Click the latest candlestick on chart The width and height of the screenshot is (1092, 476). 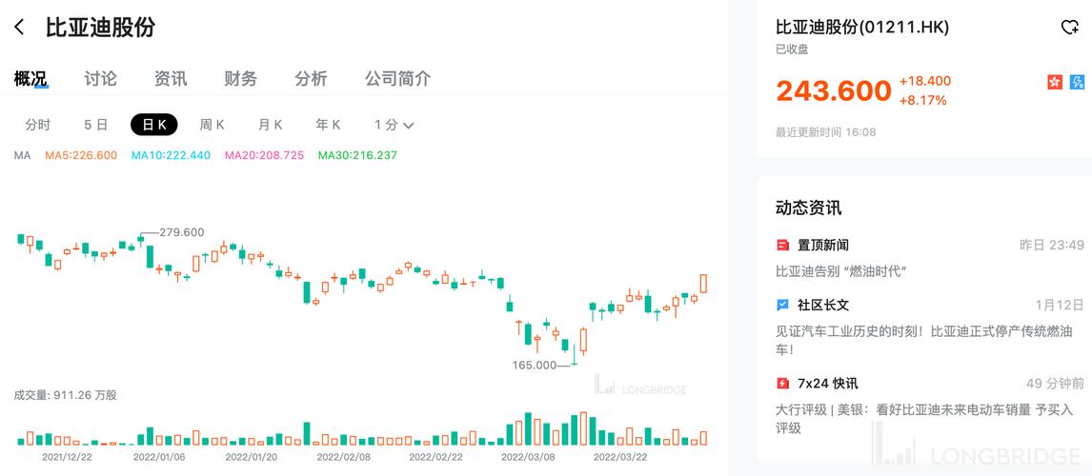(704, 283)
